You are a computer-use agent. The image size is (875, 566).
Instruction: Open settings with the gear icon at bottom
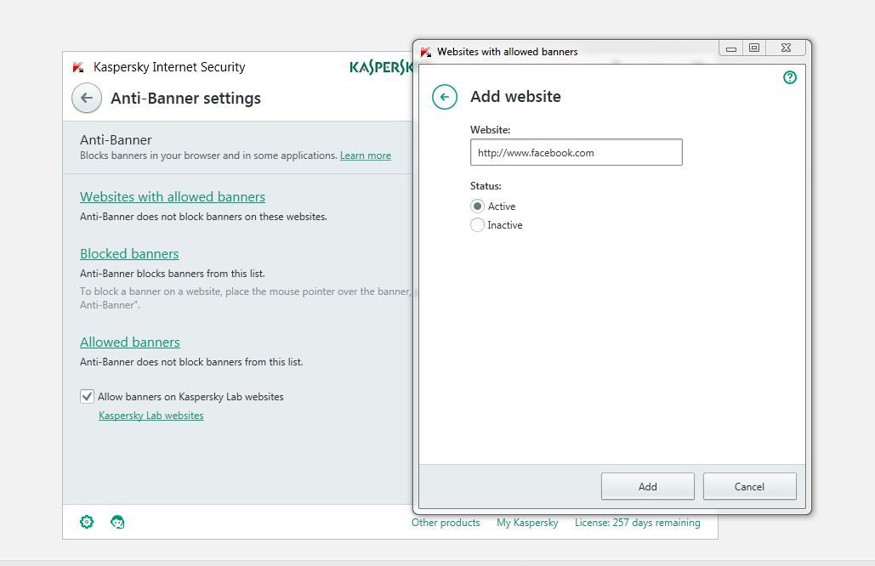tap(87, 522)
